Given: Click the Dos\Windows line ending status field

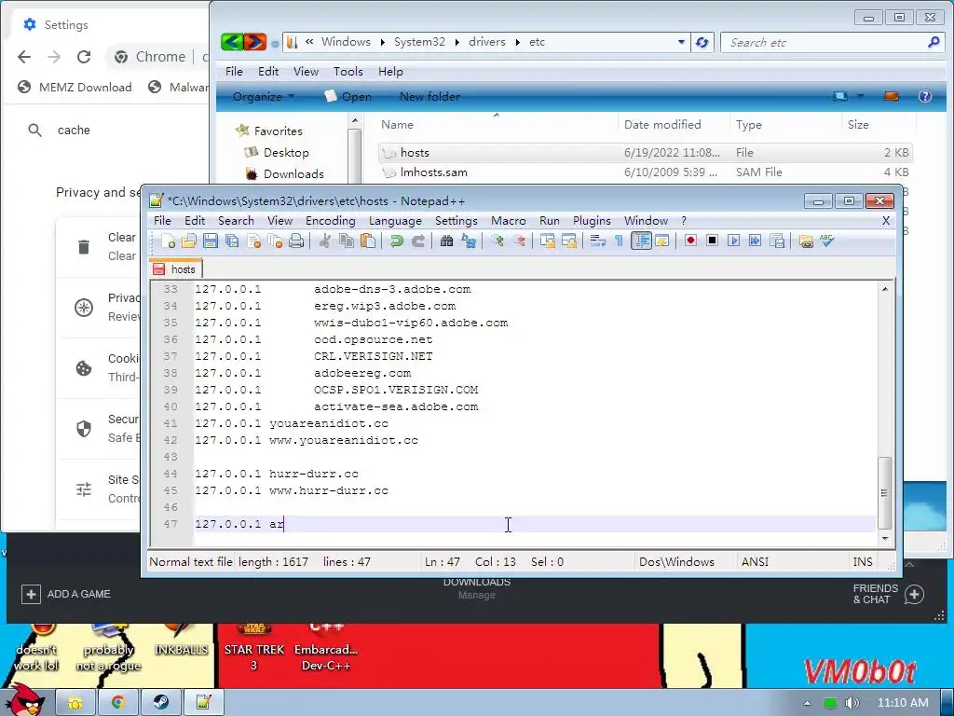Looking at the screenshot, I should pos(676,561).
